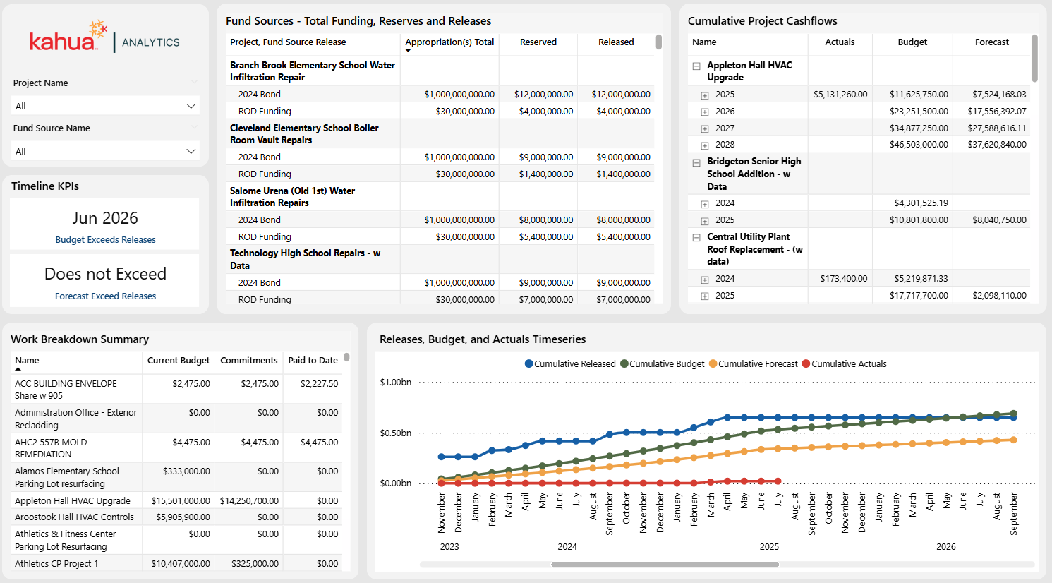
Task: Open the Fund Source Name dropdown
Action: pyautogui.click(x=106, y=151)
